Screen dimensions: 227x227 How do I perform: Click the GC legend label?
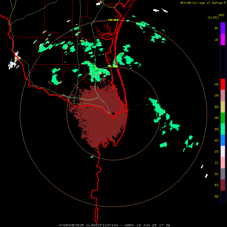tap(216, 174)
